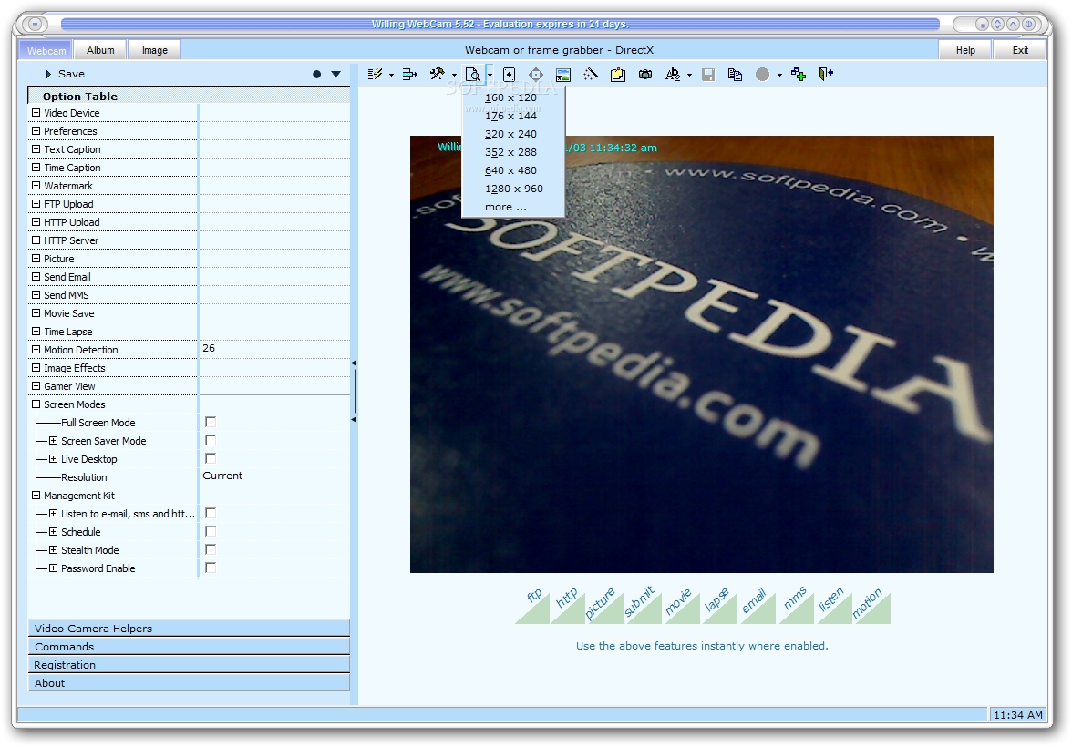Click the Ab text caption icon
The height and width of the screenshot is (747, 1072).
673,75
